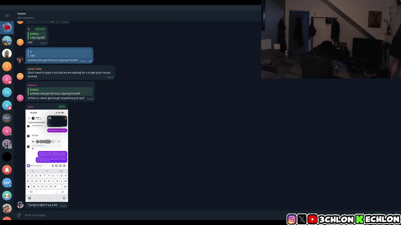
Task: Jump to quoted 'andrew tate got famous' reply in Genius message
Action: pyautogui.click(x=60, y=91)
